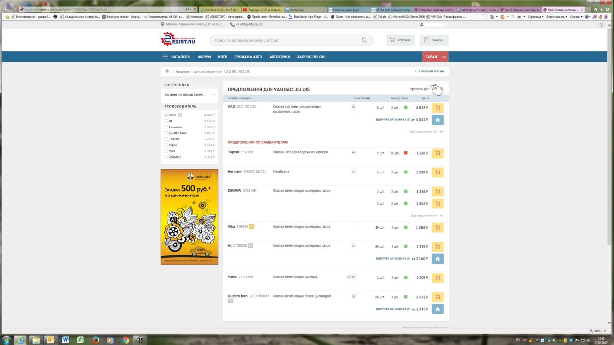Click the Windows Start button
614x345 pixels.
click(7, 340)
